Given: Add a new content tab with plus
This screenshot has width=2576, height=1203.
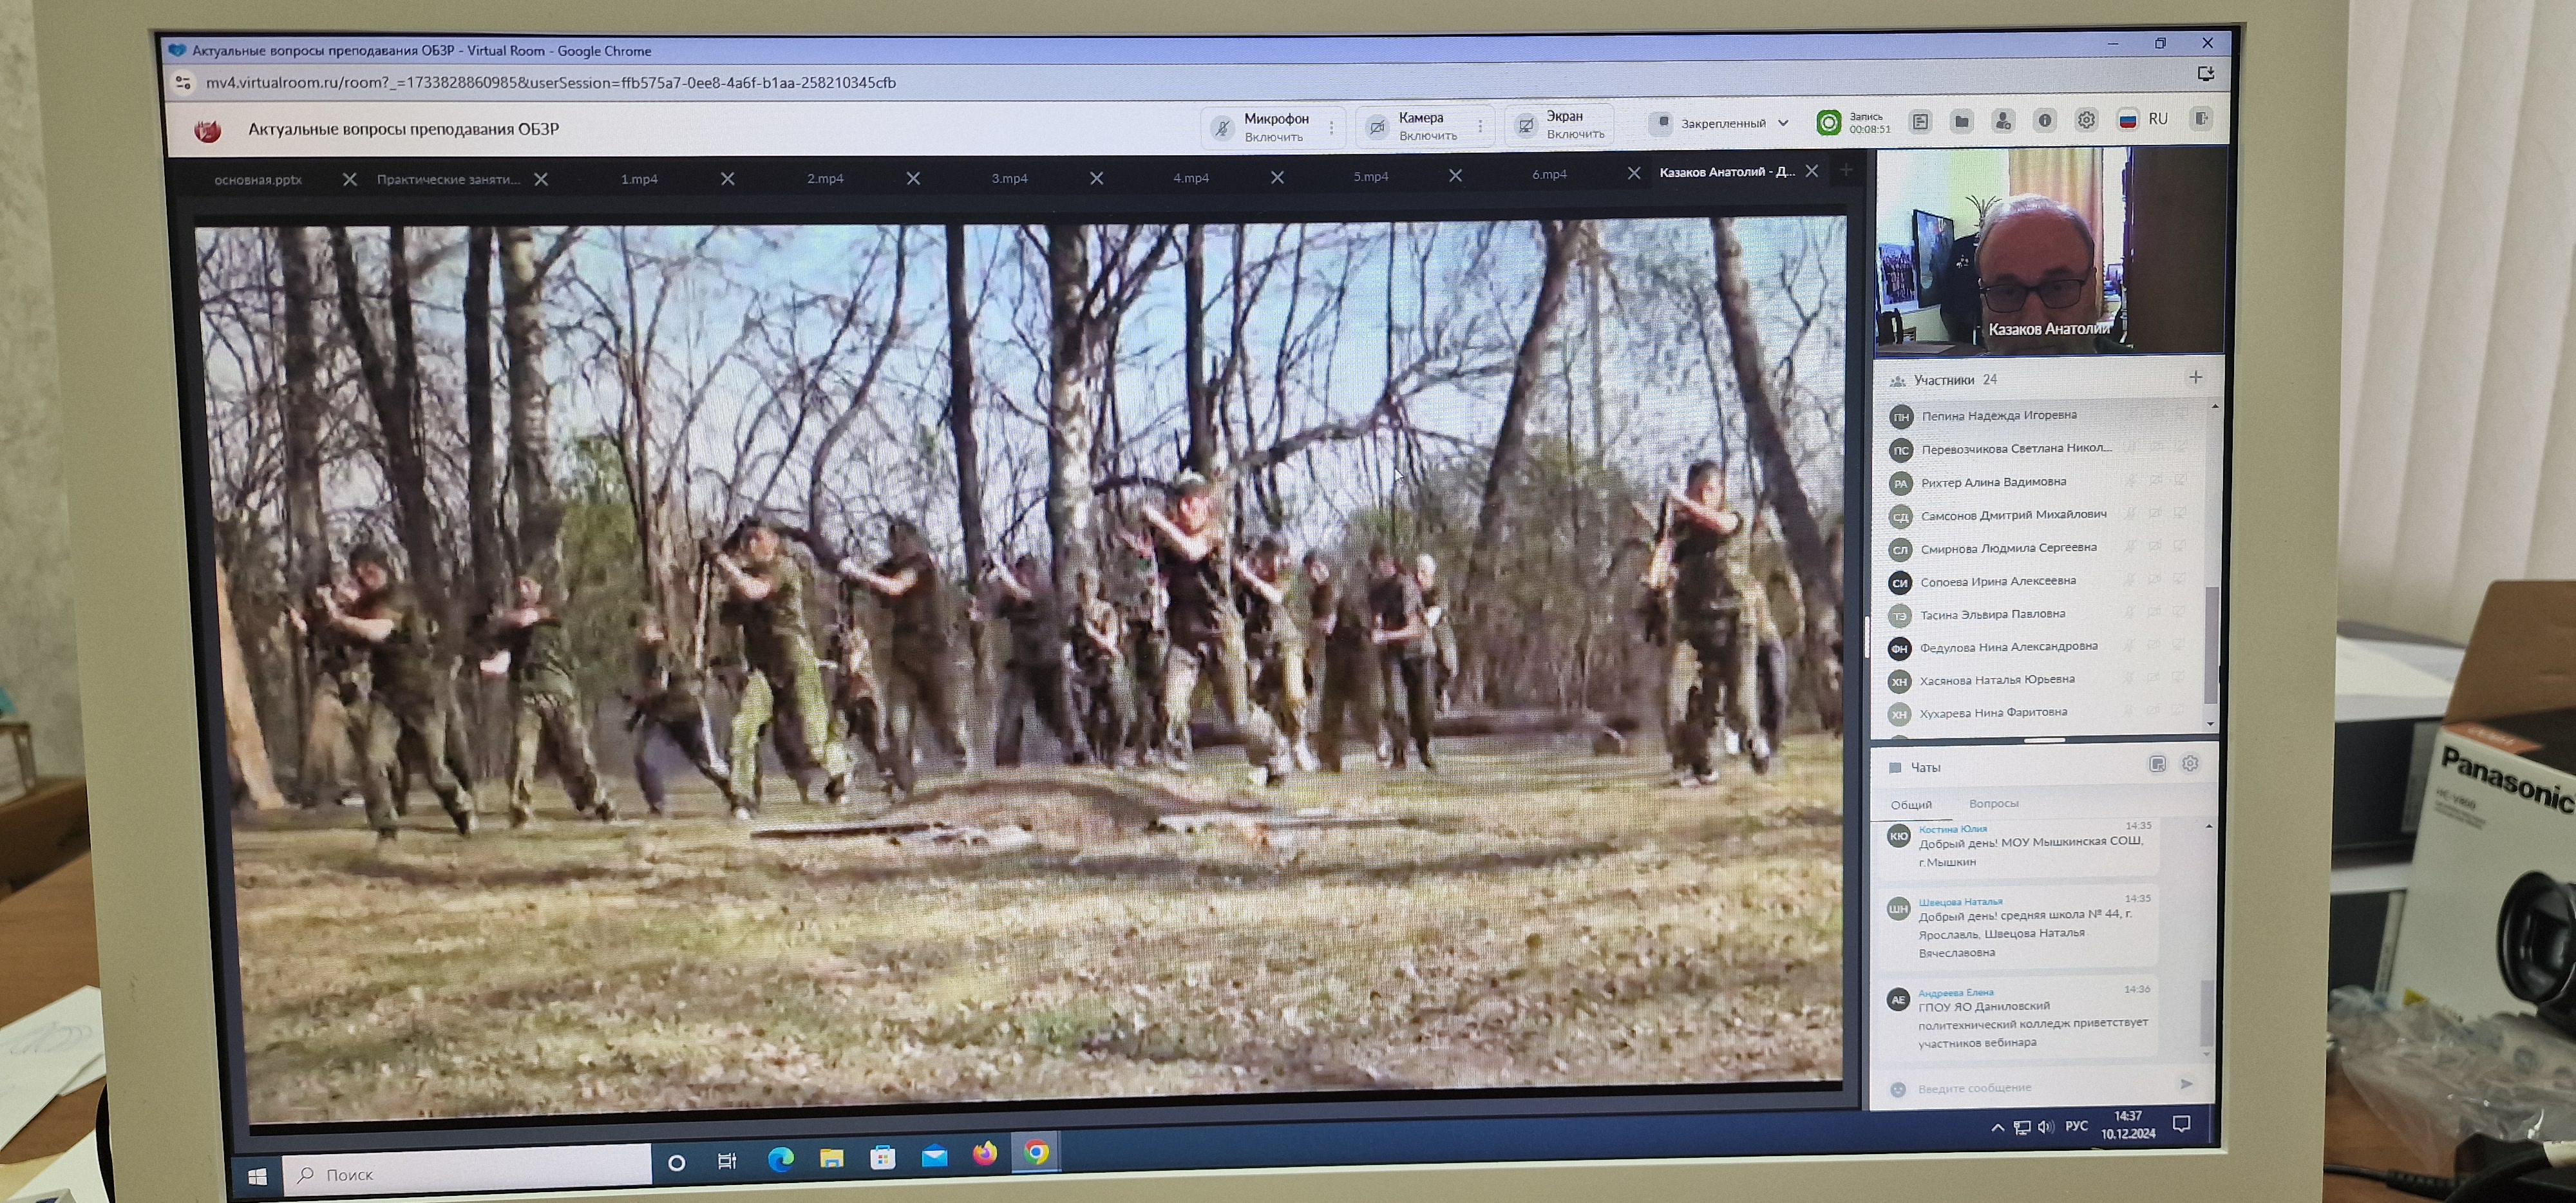Looking at the screenshot, I should [x=1846, y=170].
